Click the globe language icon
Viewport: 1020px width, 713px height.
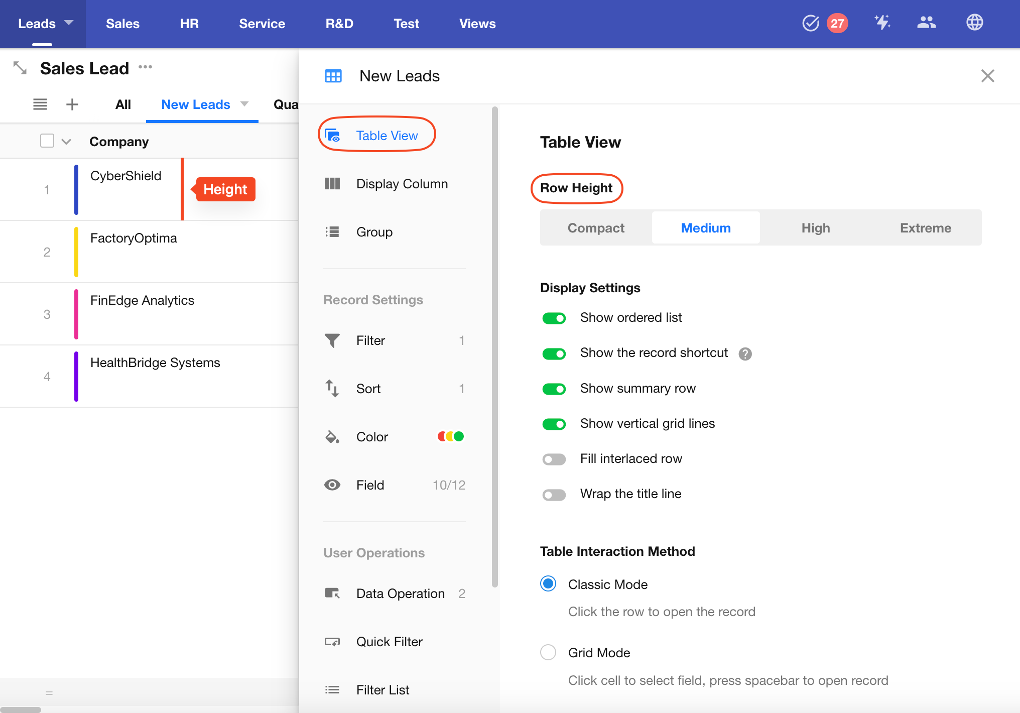pyautogui.click(x=974, y=23)
